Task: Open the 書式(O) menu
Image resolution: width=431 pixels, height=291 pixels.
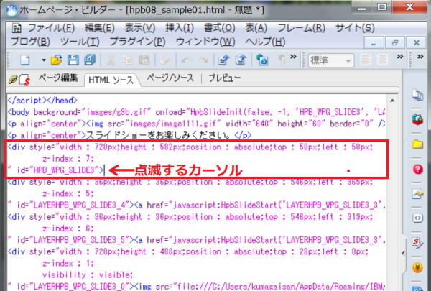Action: click(x=219, y=28)
